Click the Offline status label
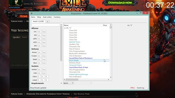The height and width of the screenshot is (98, 175). click(132, 88)
